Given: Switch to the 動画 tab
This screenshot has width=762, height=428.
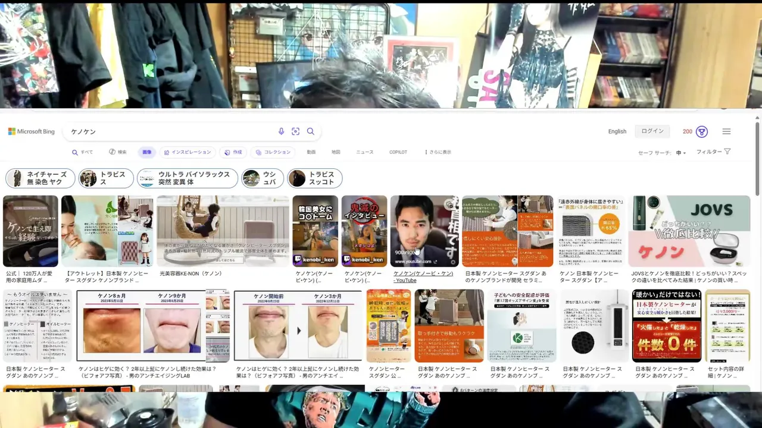Looking at the screenshot, I should tap(311, 152).
